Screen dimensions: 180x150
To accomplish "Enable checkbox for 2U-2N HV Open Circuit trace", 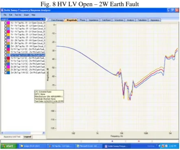I will click(6, 41).
